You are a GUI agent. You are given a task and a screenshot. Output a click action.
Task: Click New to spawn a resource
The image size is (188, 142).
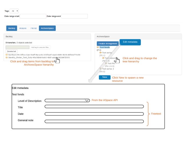click(104, 77)
